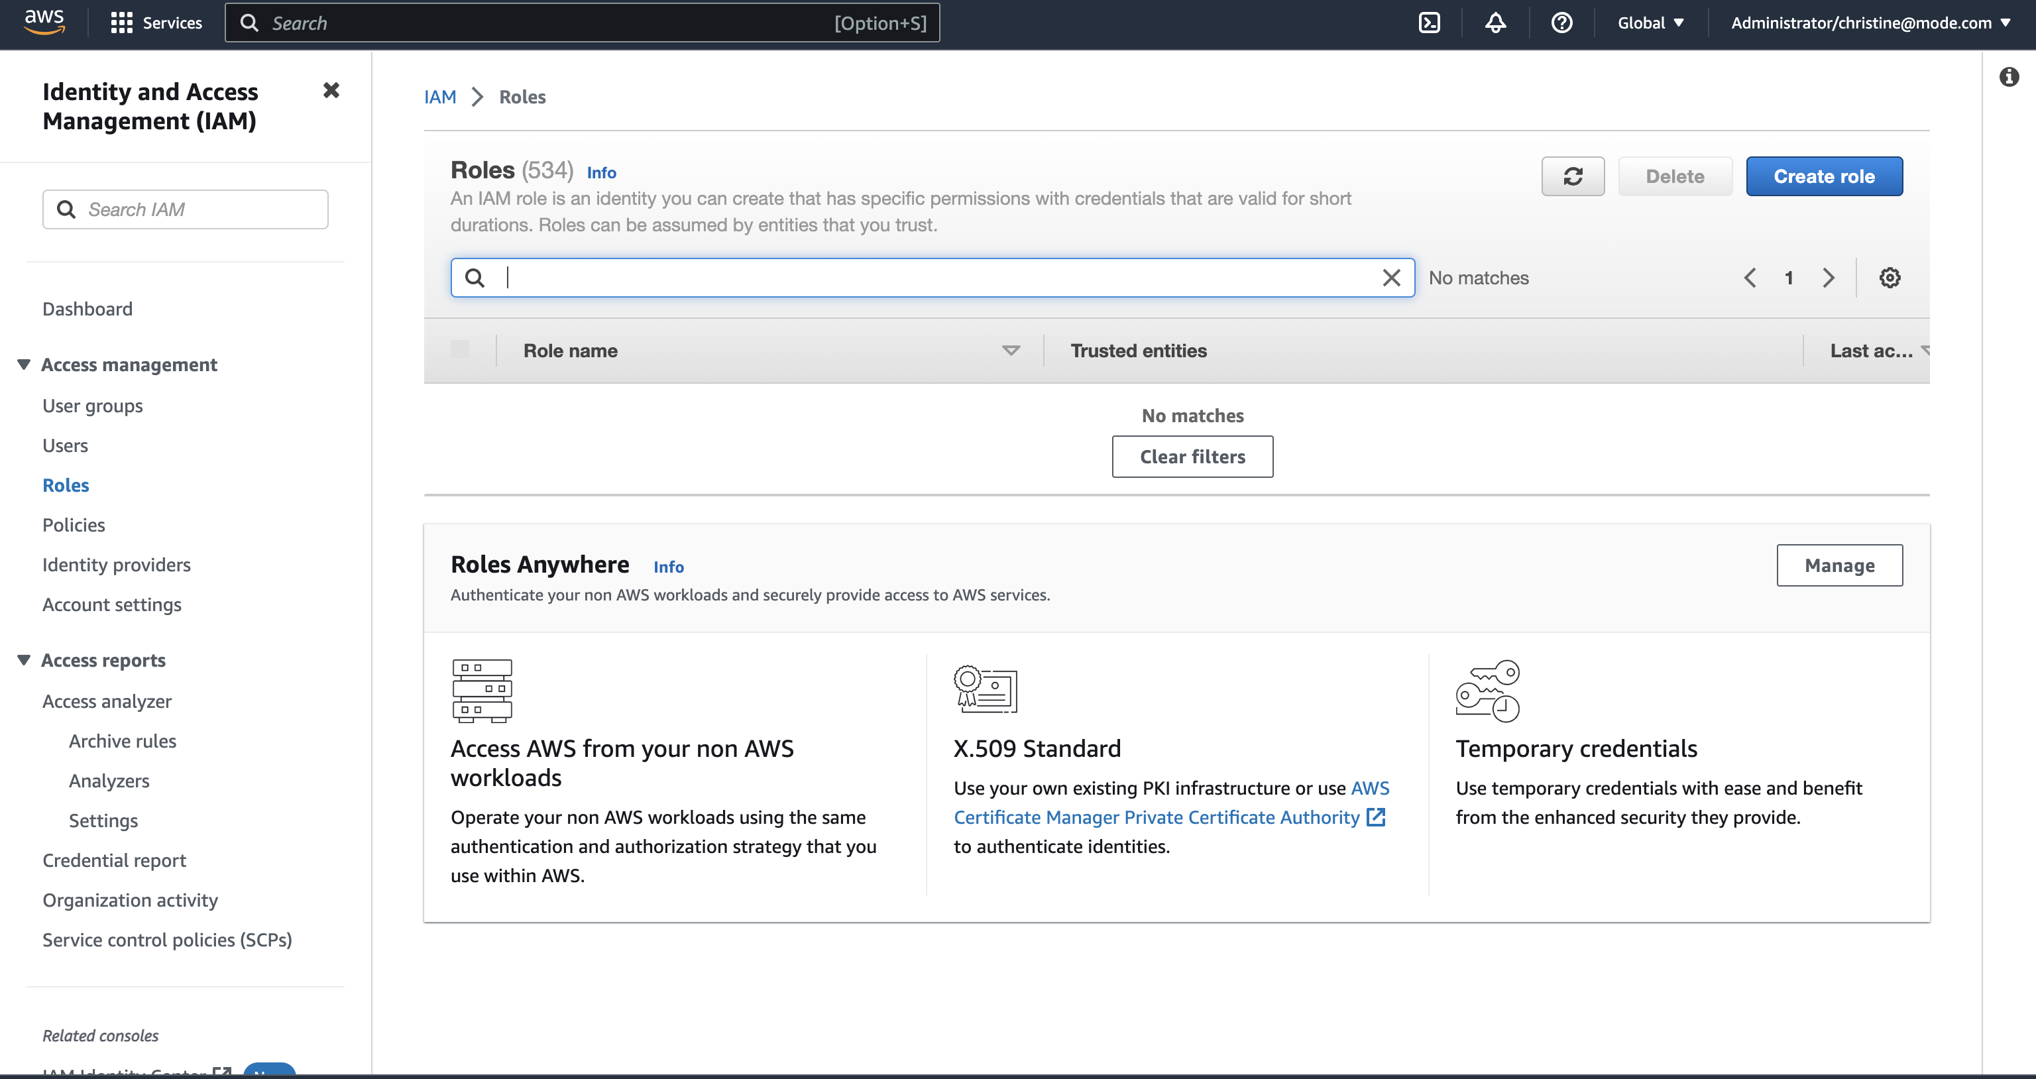Click the IAM search magnifier icon

point(66,209)
